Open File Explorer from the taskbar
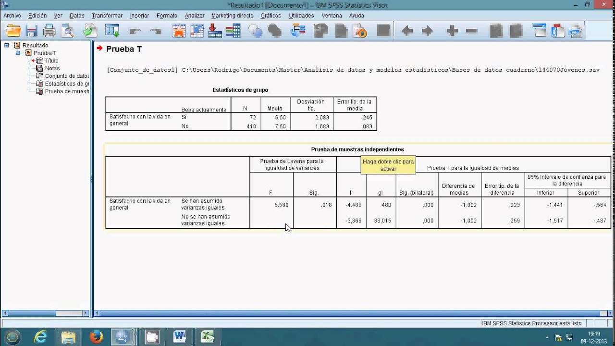 (x=68, y=336)
